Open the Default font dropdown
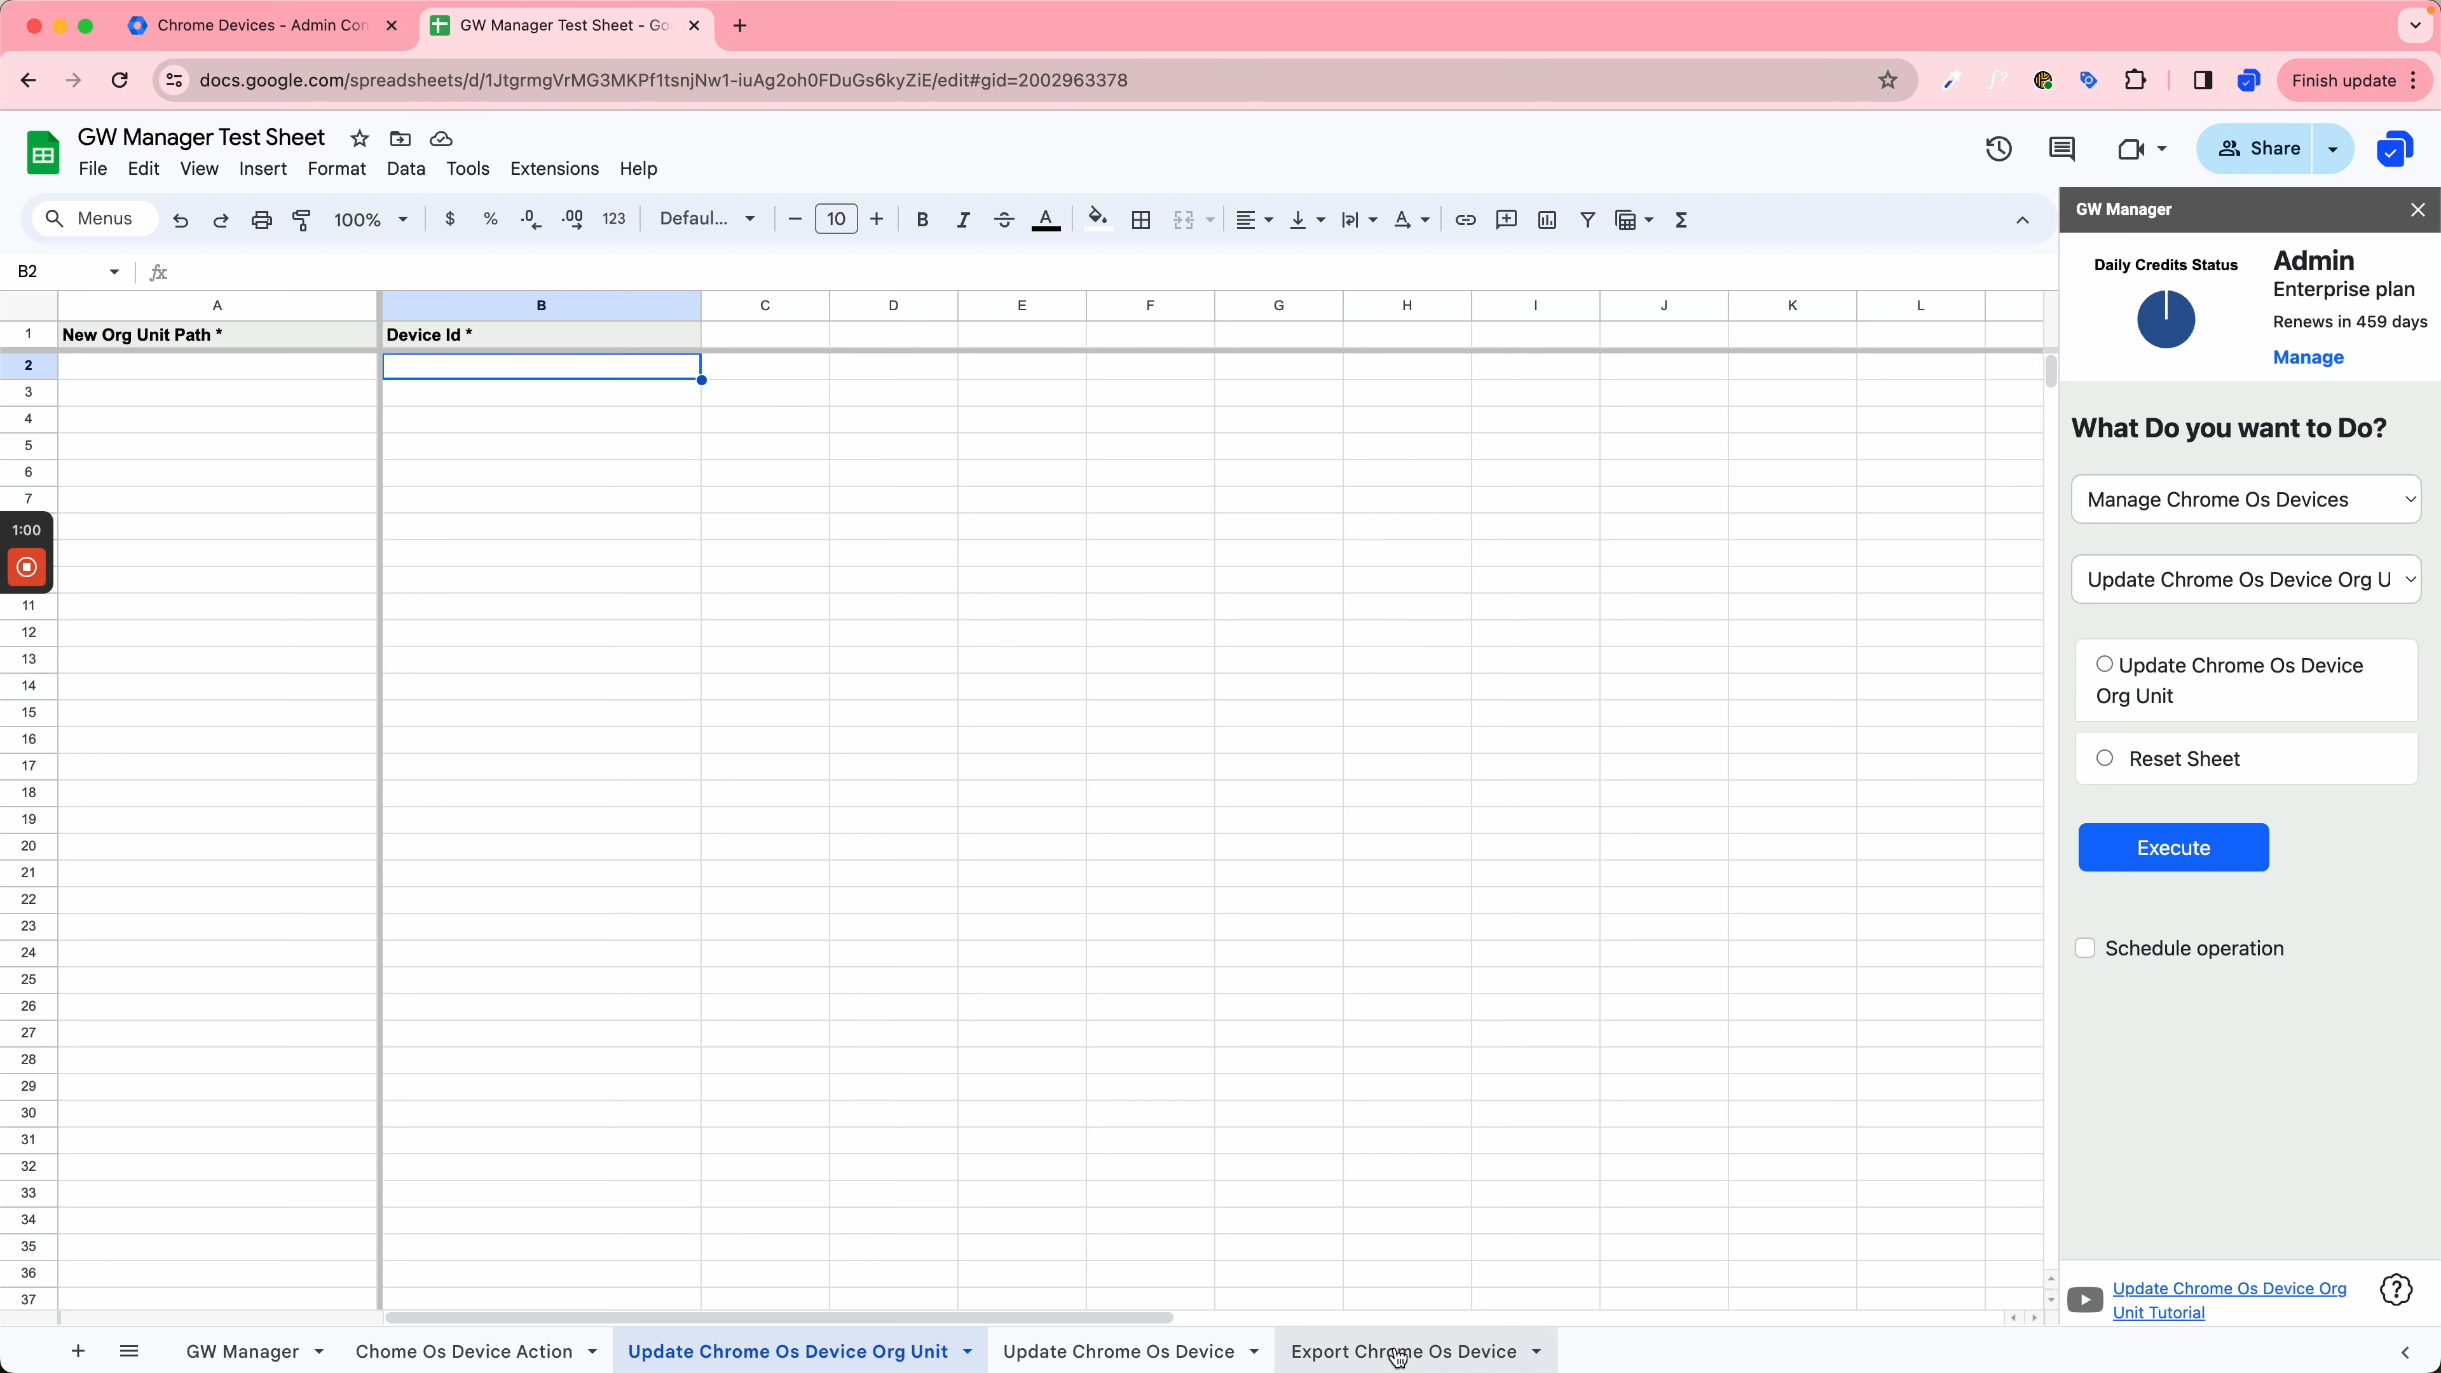This screenshot has width=2441, height=1373. point(708,219)
